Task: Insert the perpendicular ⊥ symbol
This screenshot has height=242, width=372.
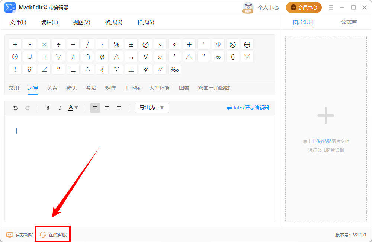Action: pos(131,69)
